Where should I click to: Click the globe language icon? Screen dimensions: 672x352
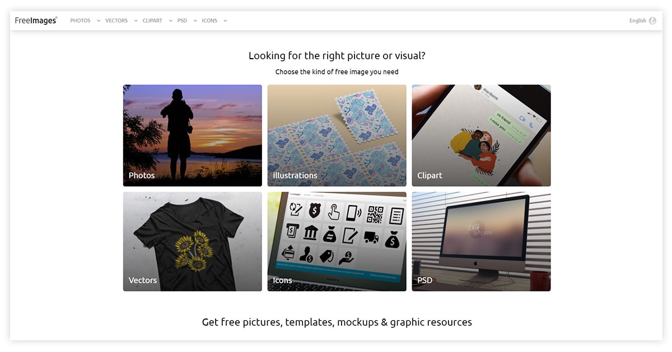click(652, 21)
